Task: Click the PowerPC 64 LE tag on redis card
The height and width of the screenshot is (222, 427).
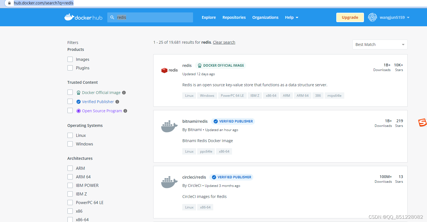Action: point(232,96)
